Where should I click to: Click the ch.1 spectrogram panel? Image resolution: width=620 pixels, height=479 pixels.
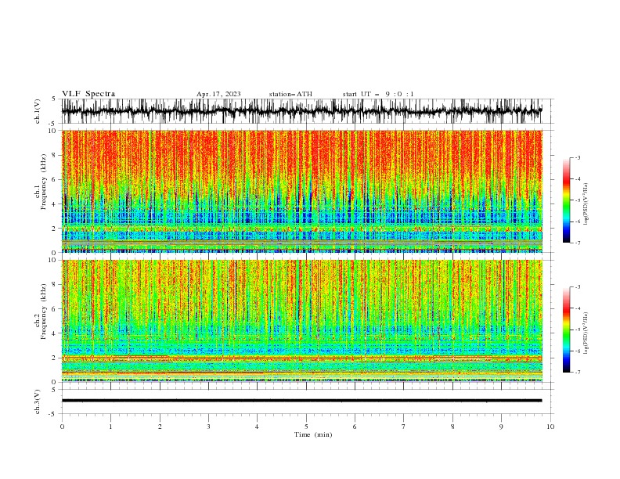301,191
